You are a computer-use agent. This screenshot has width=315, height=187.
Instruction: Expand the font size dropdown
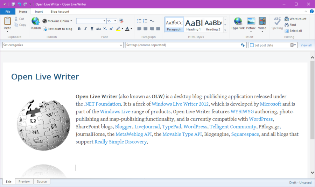click(x=115, y=21)
